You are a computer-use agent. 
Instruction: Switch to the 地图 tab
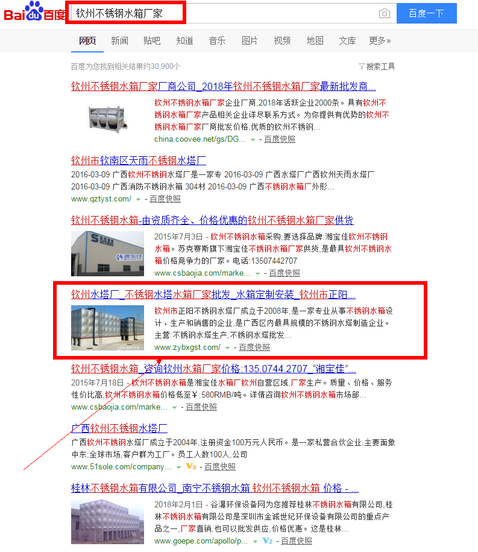(315, 41)
